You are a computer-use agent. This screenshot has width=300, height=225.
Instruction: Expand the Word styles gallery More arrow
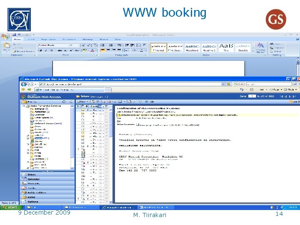point(253,51)
